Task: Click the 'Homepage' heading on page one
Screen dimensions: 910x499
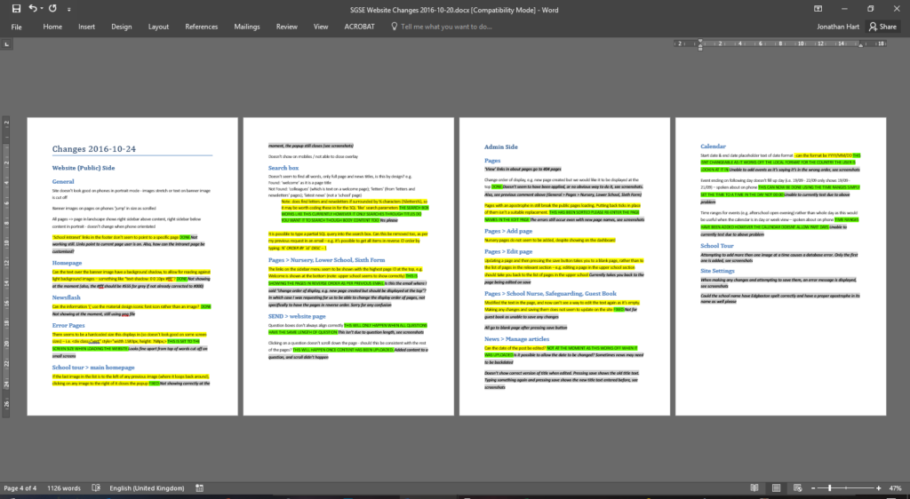Action: (x=67, y=263)
